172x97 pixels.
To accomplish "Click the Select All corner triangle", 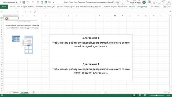I will (2, 16).
